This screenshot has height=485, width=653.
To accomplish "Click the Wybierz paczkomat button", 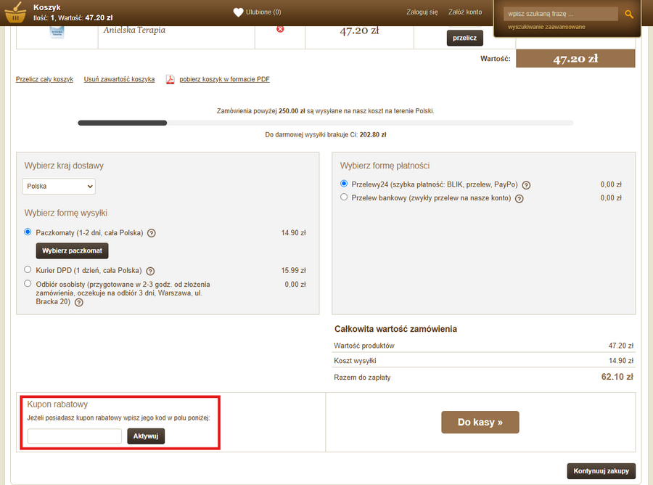I will click(x=72, y=251).
